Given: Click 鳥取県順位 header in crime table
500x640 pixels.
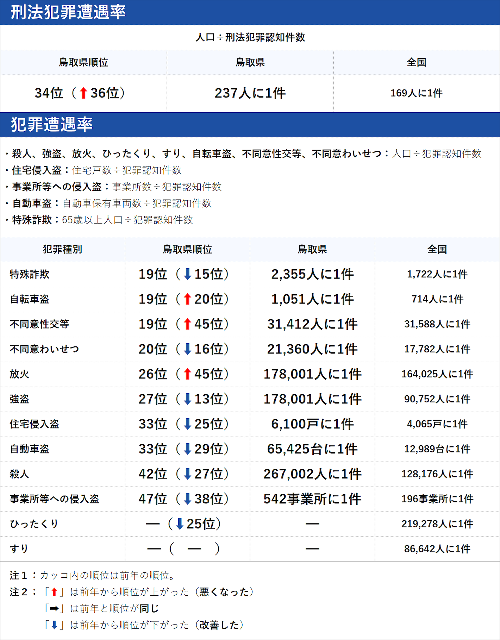Looking at the screenshot, I should point(187,250).
